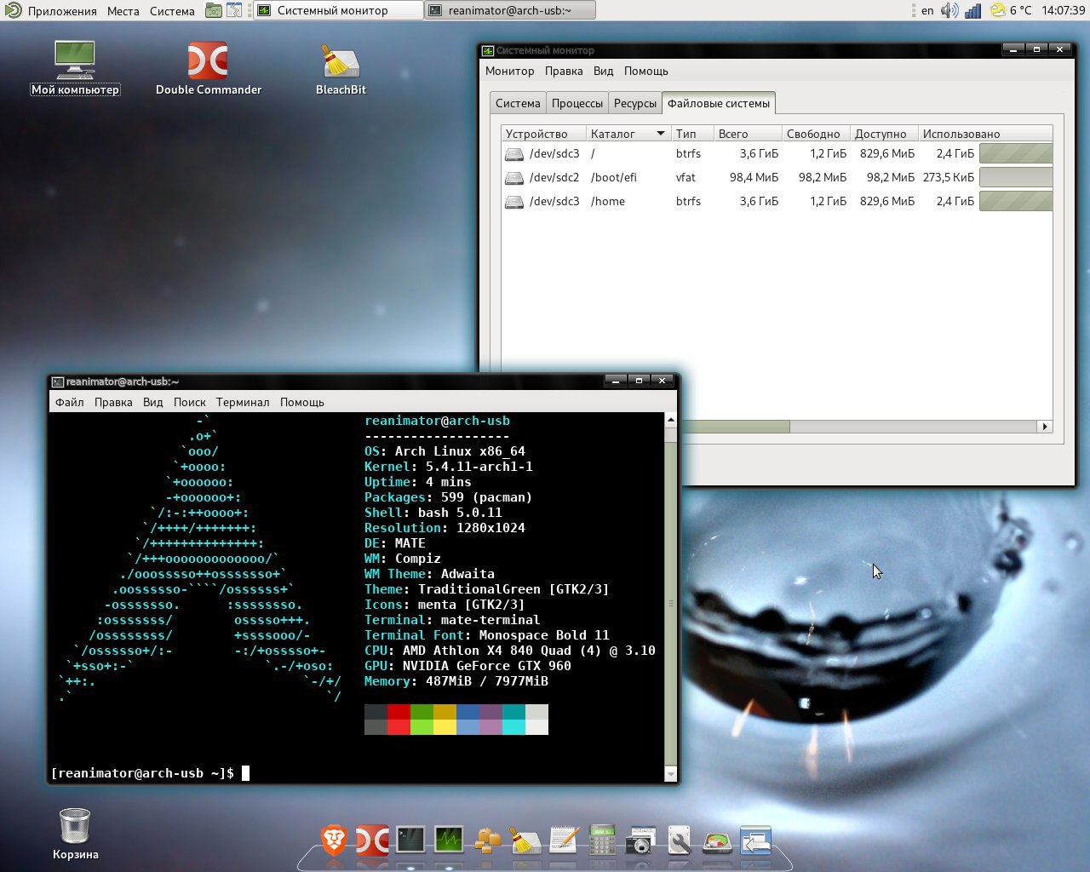Open Помощь menu in the terminal
Viewport: 1090px width, 872px height.
tap(302, 402)
